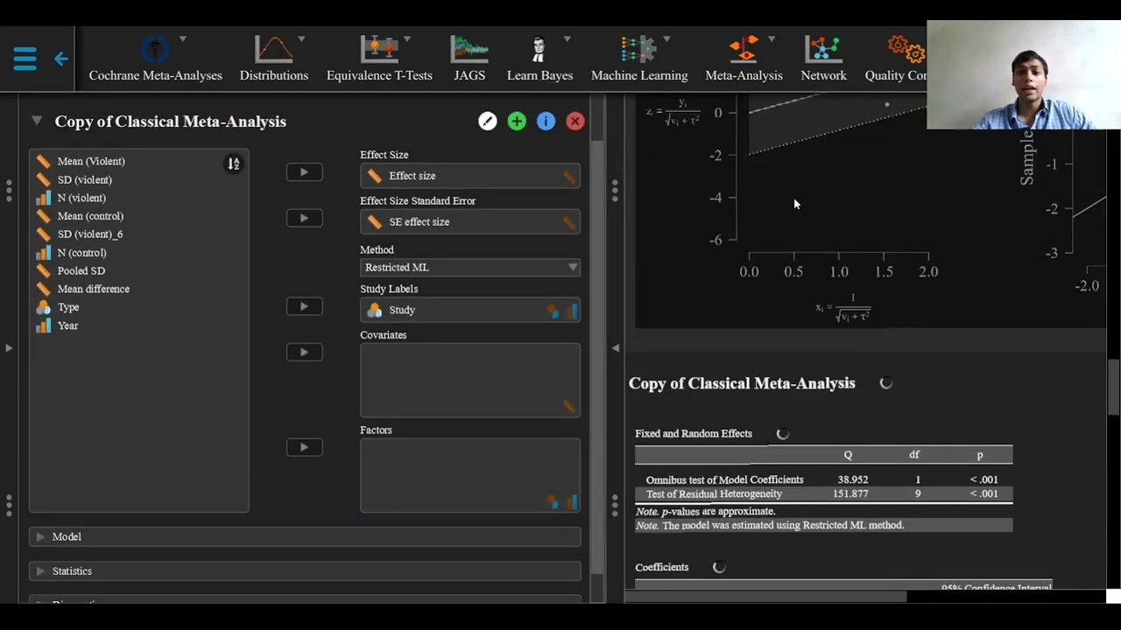The image size is (1121, 630).
Task: Open the Network module
Action: (x=823, y=59)
